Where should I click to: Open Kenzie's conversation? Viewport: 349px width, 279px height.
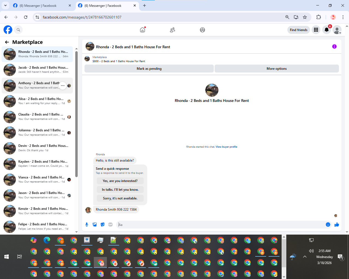tap(37, 211)
